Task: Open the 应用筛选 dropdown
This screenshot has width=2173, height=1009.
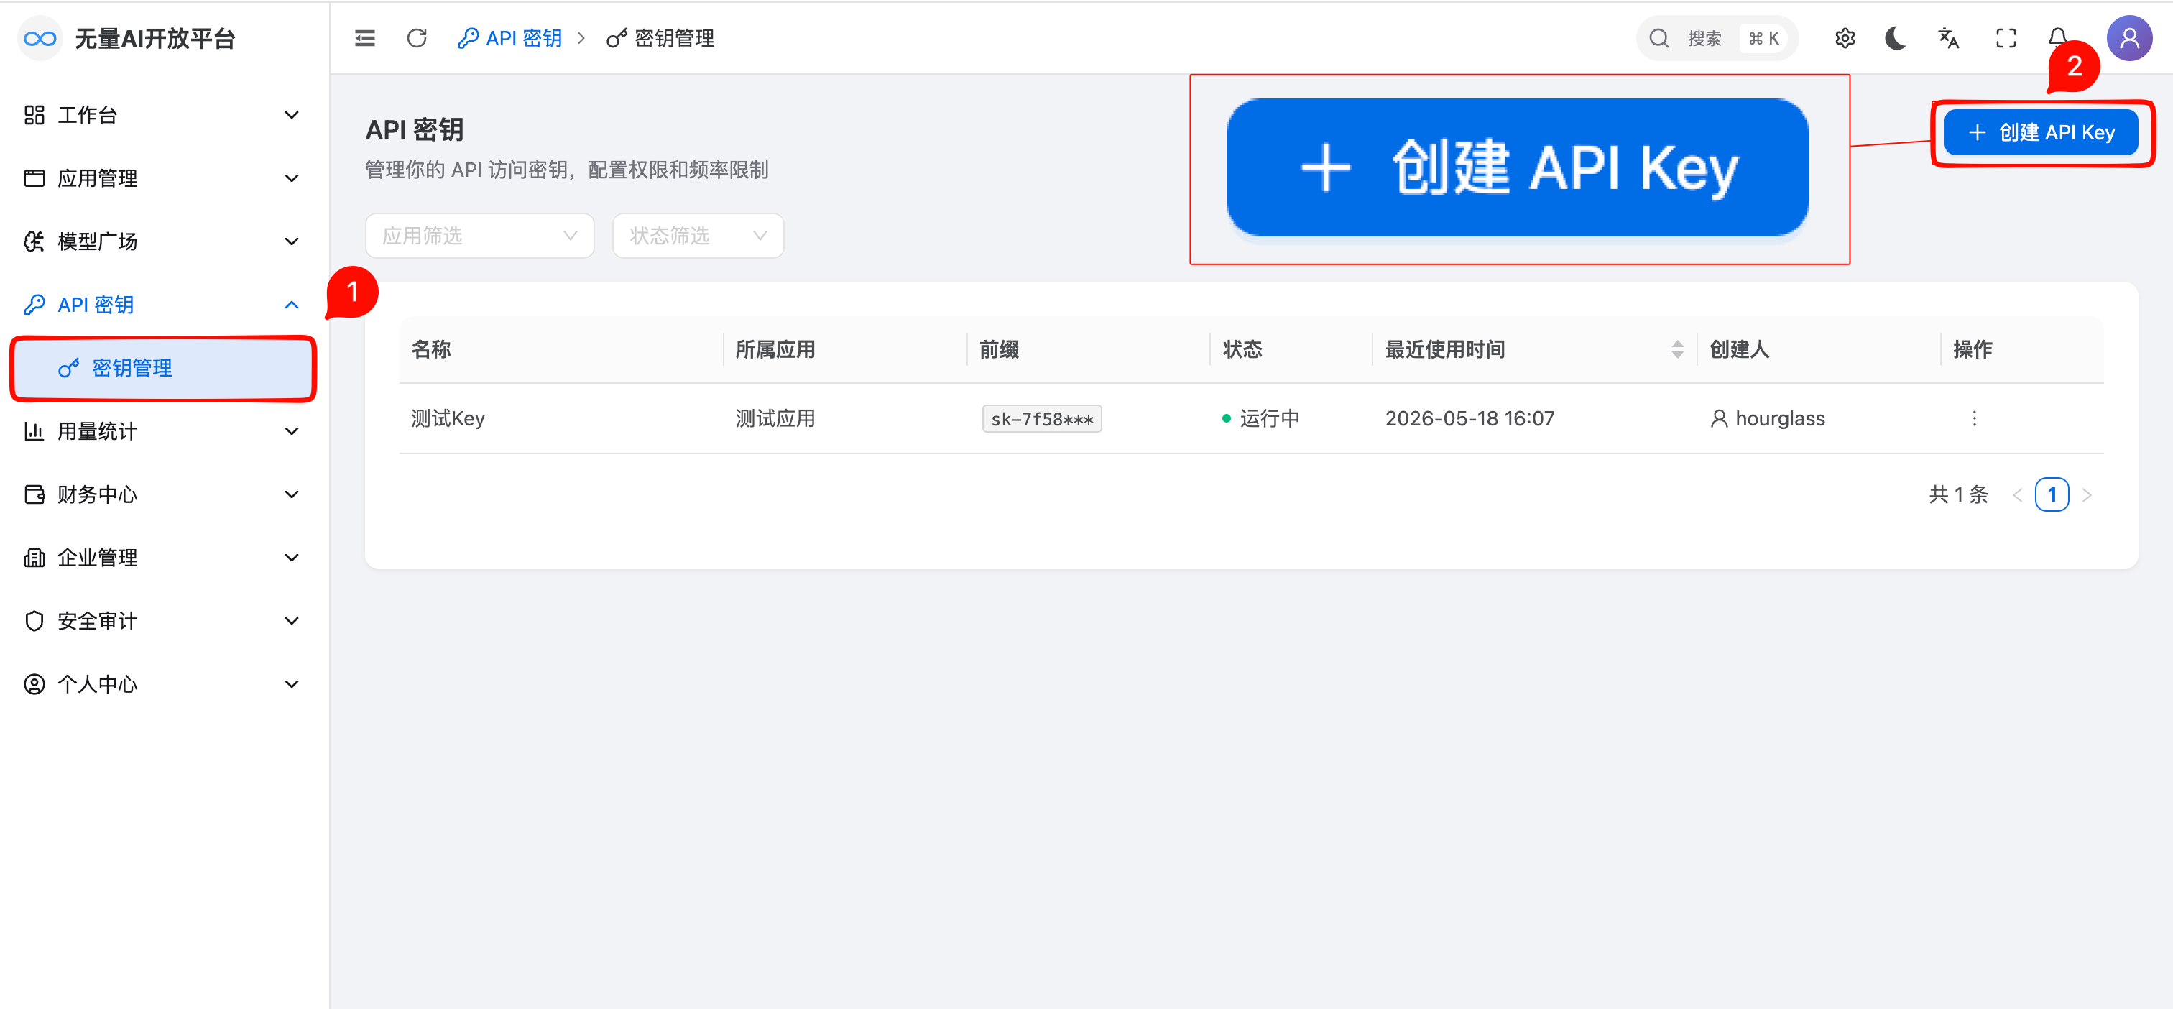Action: (x=479, y=236)
